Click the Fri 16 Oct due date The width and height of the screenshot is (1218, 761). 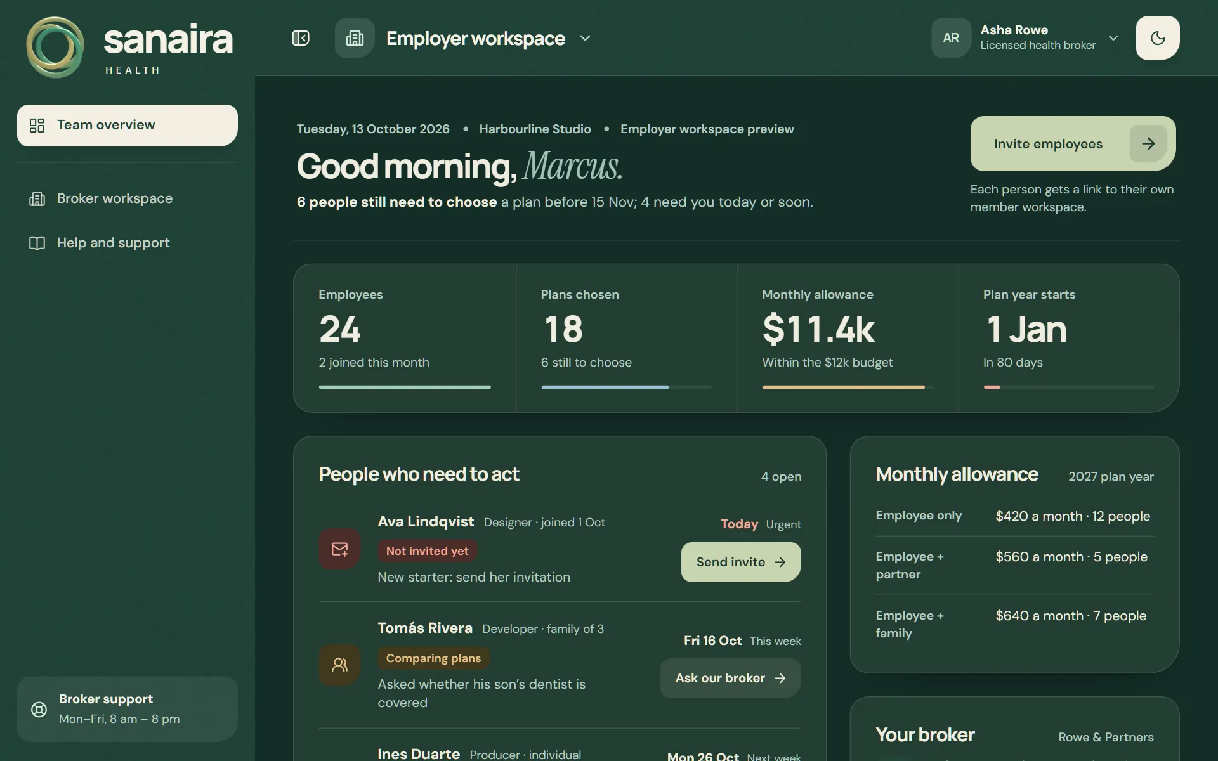[712, 641]
